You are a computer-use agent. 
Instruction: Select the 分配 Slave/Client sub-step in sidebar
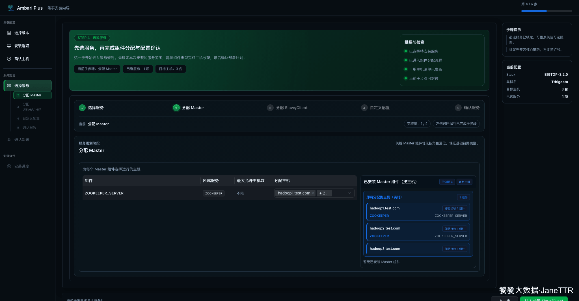click(x=33, y=107)
